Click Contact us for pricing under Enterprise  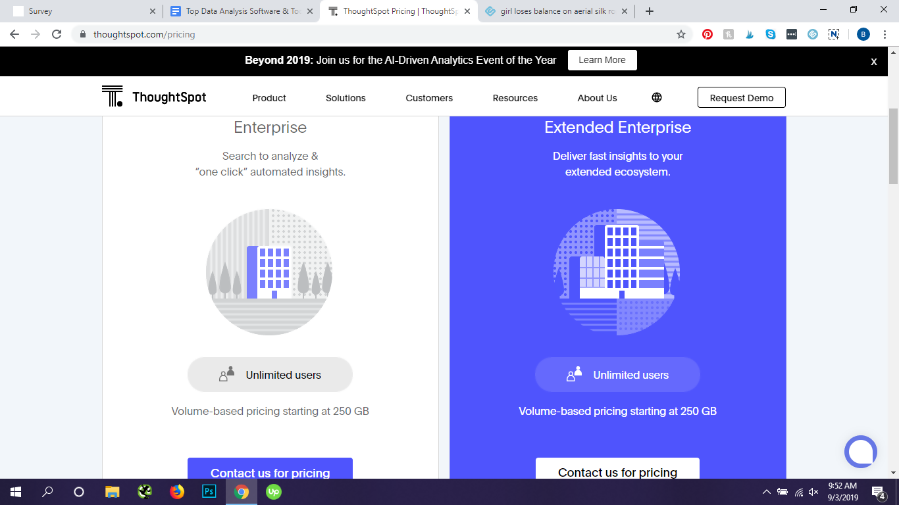270,469
